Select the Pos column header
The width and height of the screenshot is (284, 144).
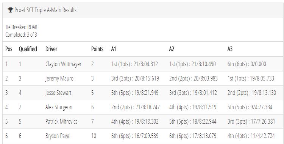9,49
